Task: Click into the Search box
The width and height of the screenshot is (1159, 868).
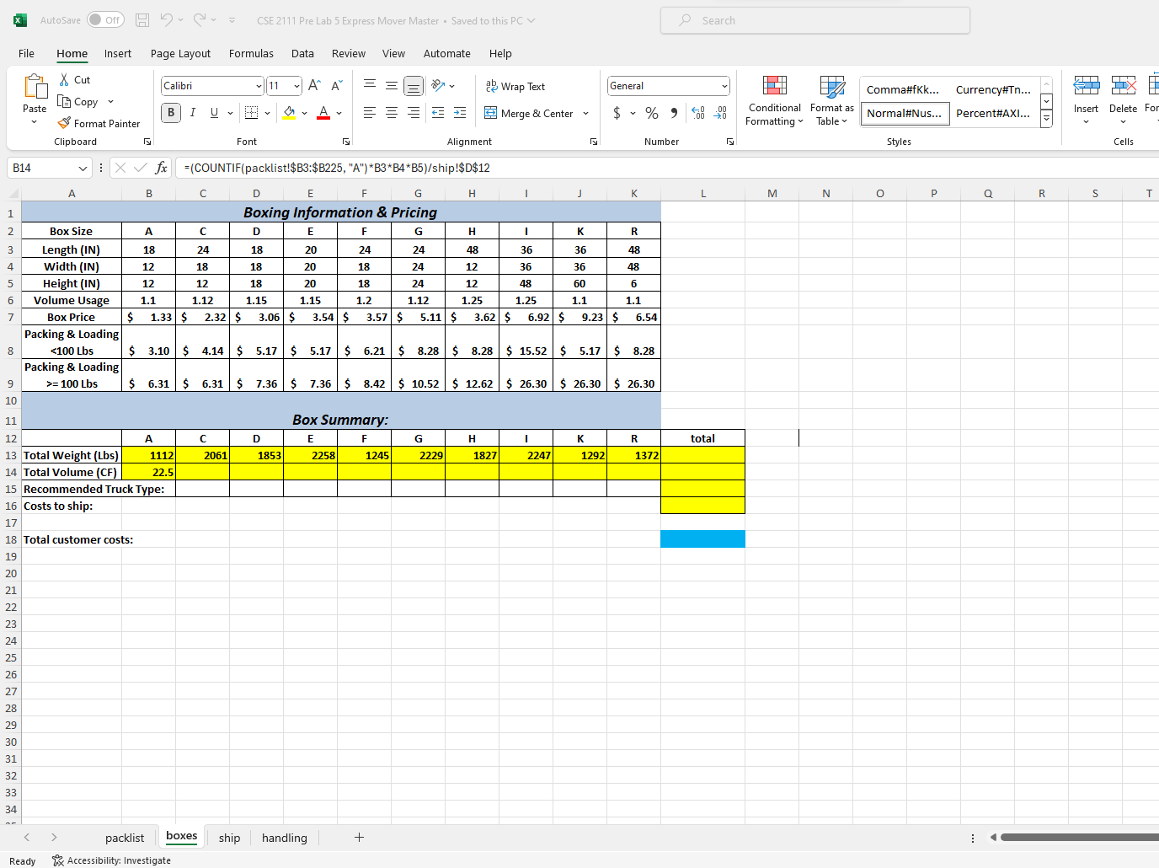Action: tap(815, 20)
